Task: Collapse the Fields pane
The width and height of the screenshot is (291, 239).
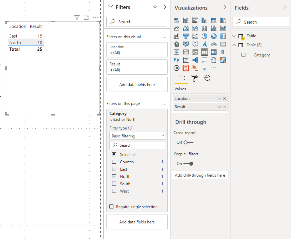Action: 285,7
